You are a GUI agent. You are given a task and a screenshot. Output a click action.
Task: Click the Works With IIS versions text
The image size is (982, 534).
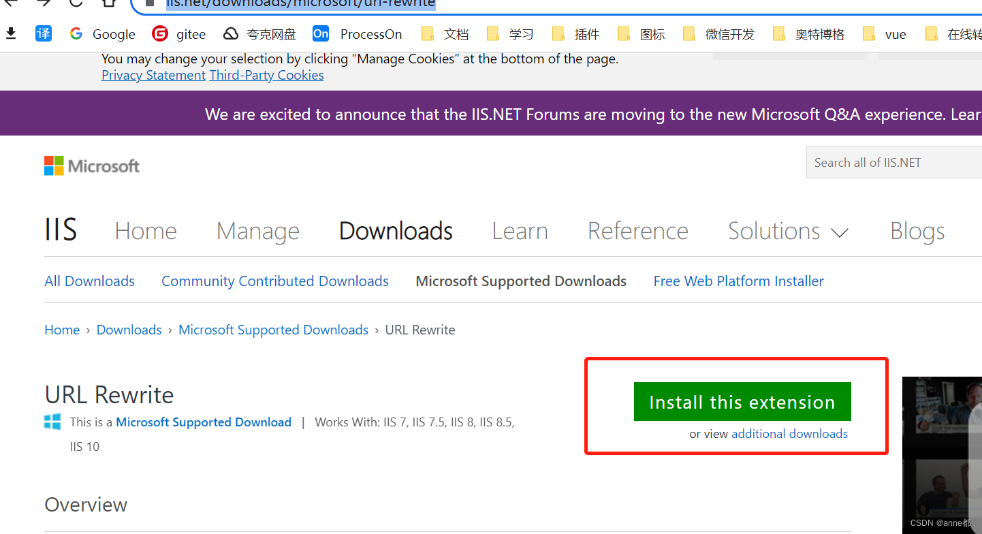click(x=415, y=422)
